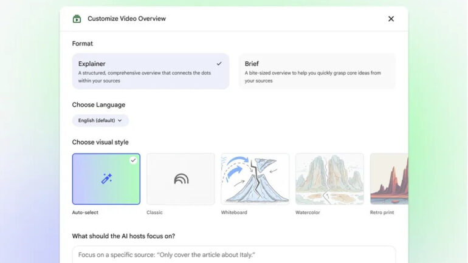Choose the Whiteboard visual style
This screenshot has width=468, height=263.
point(255,179)
